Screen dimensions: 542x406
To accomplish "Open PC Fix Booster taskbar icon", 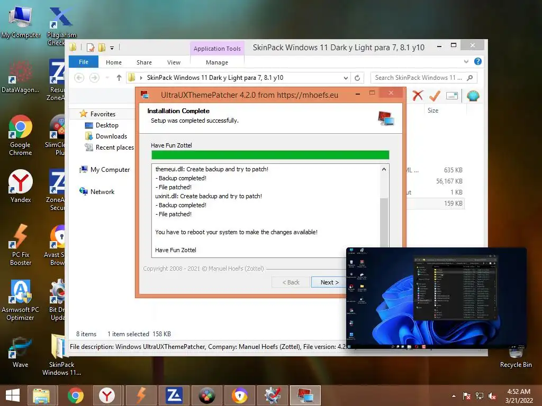I will [x=141, y=395].
